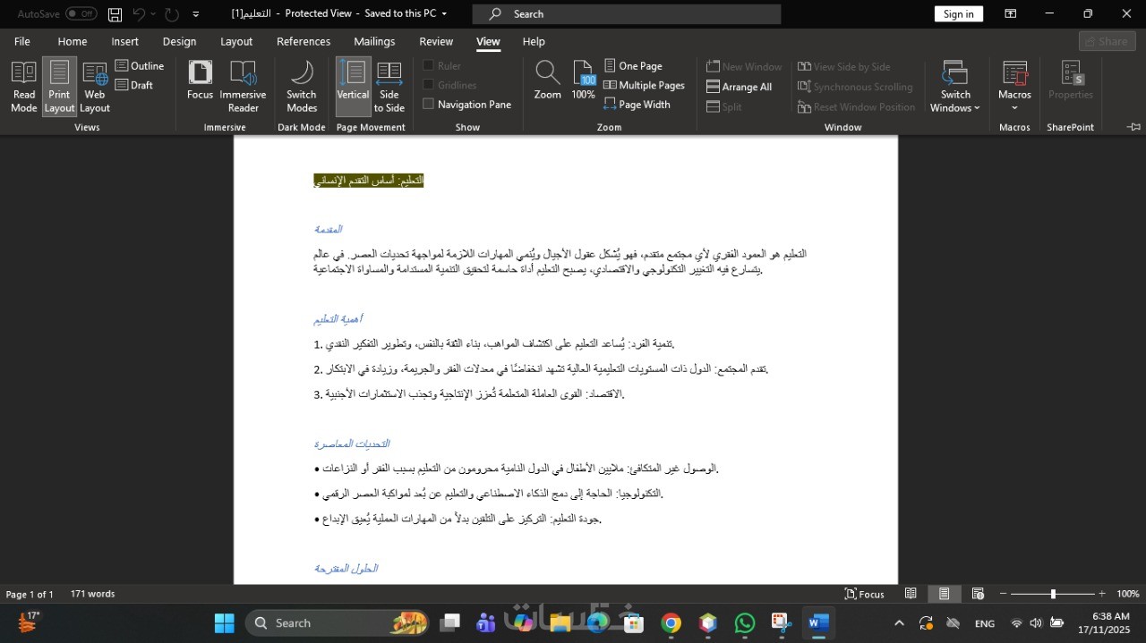1146x643 pixels.
Task: Choose One Page zoom
Action: pyautogui.click(x=633, y=66)
